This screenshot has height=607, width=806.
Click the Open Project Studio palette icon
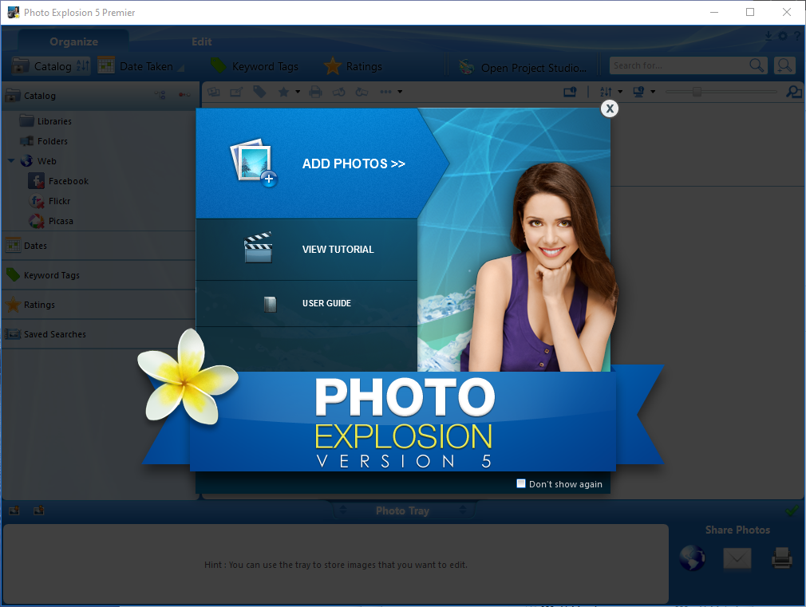(x=466, y=67)
